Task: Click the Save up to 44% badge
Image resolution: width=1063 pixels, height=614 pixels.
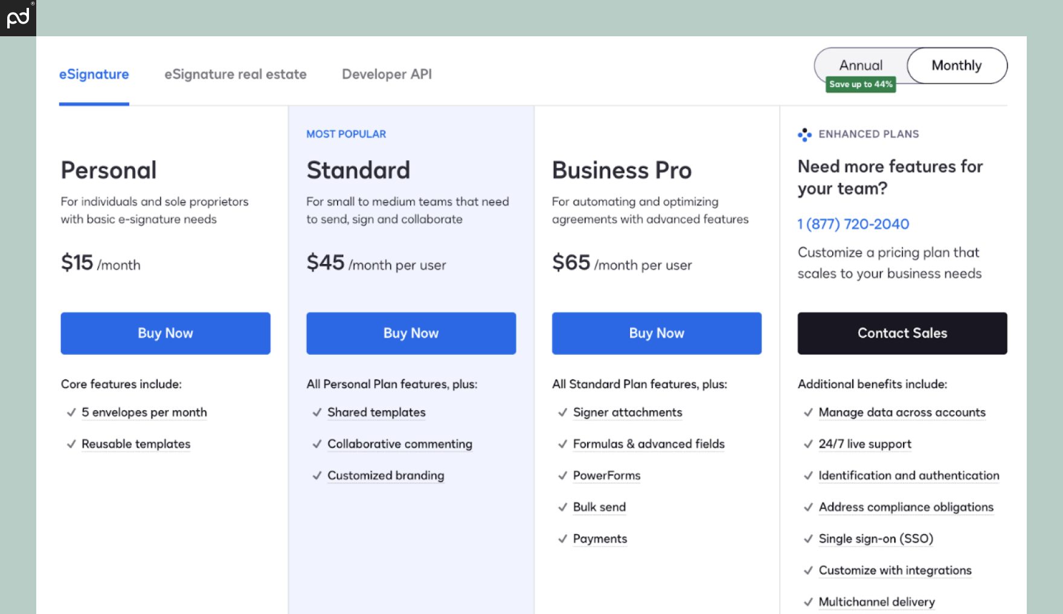Action: 860,85
